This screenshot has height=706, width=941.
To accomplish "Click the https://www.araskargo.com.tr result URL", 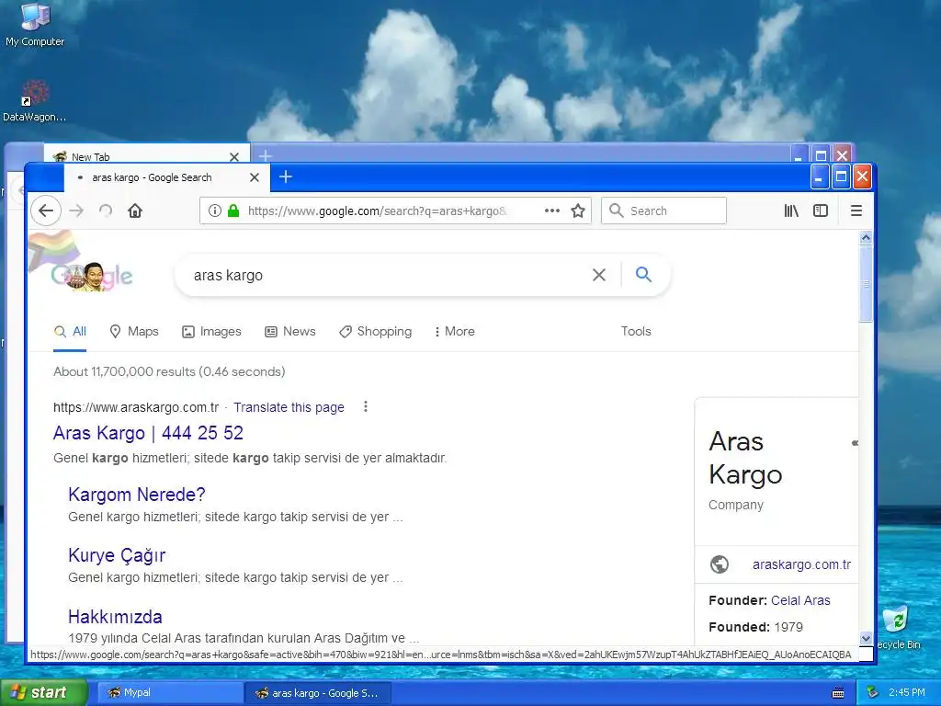I will 136,407.
